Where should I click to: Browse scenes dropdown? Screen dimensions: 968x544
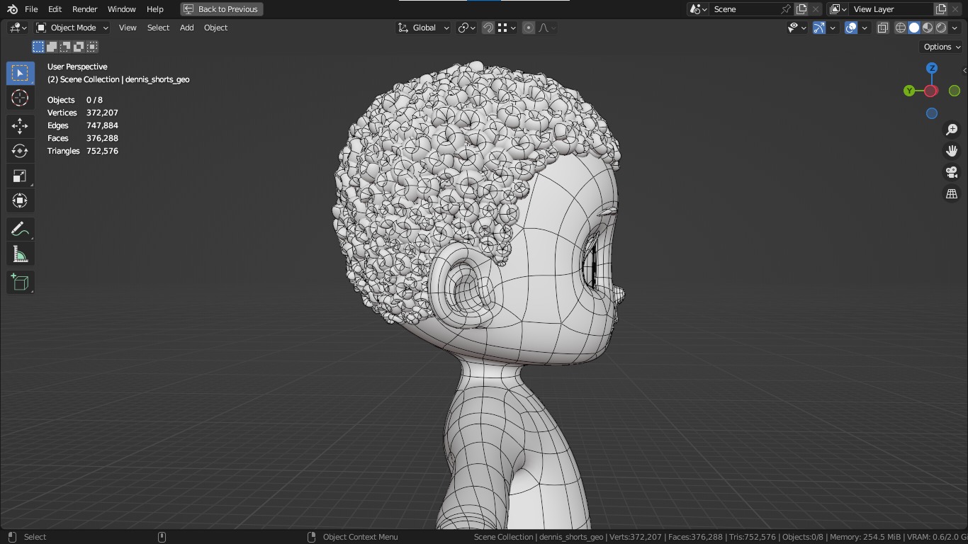pos(698,9)
